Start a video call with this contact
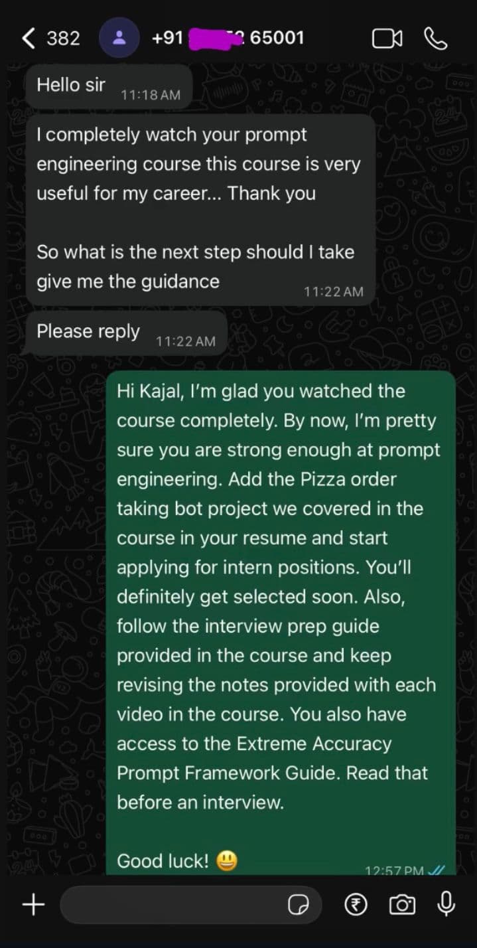477x948 pixels. (387, 38)
